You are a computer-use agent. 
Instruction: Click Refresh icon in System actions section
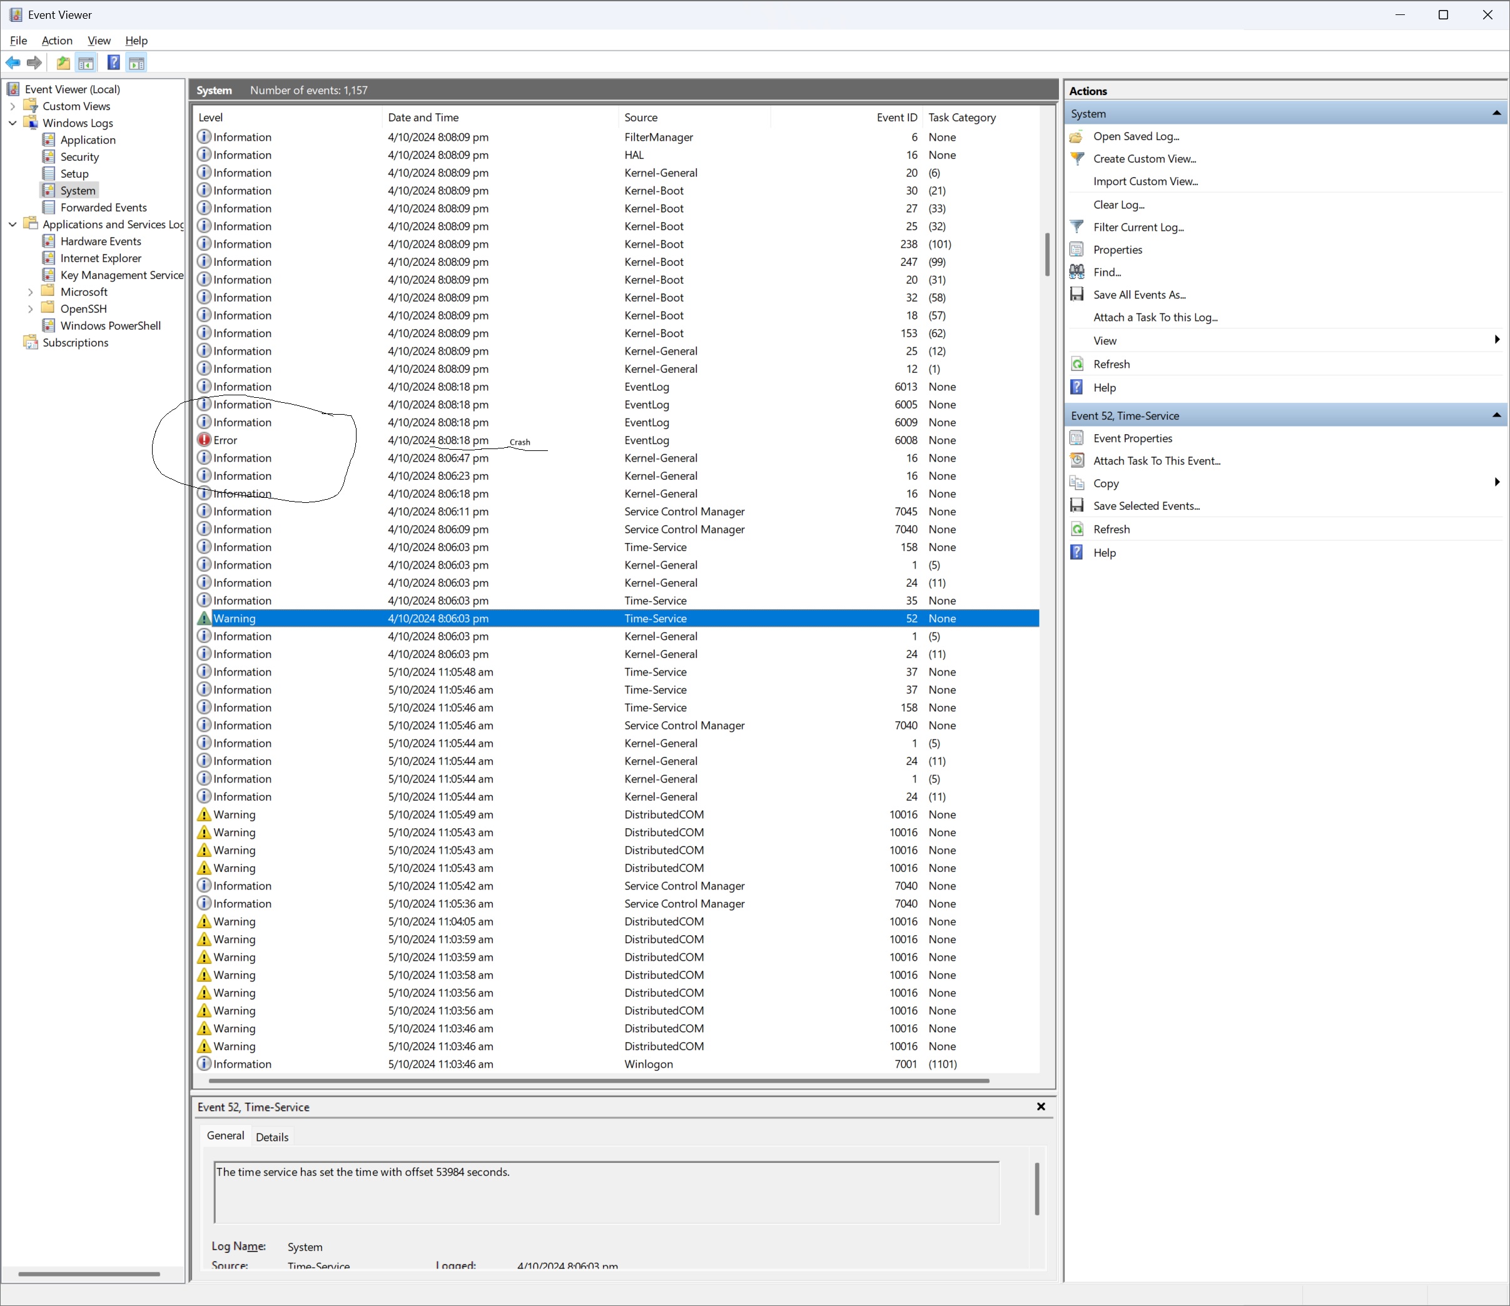click(1077, 365)
